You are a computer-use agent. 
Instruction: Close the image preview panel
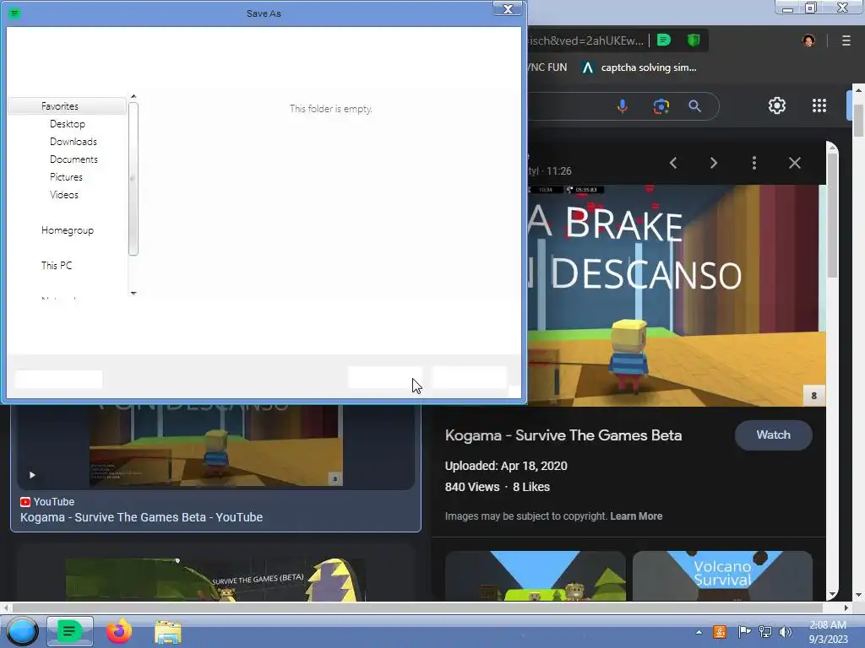pyautogui.click(x=794, y=163)
